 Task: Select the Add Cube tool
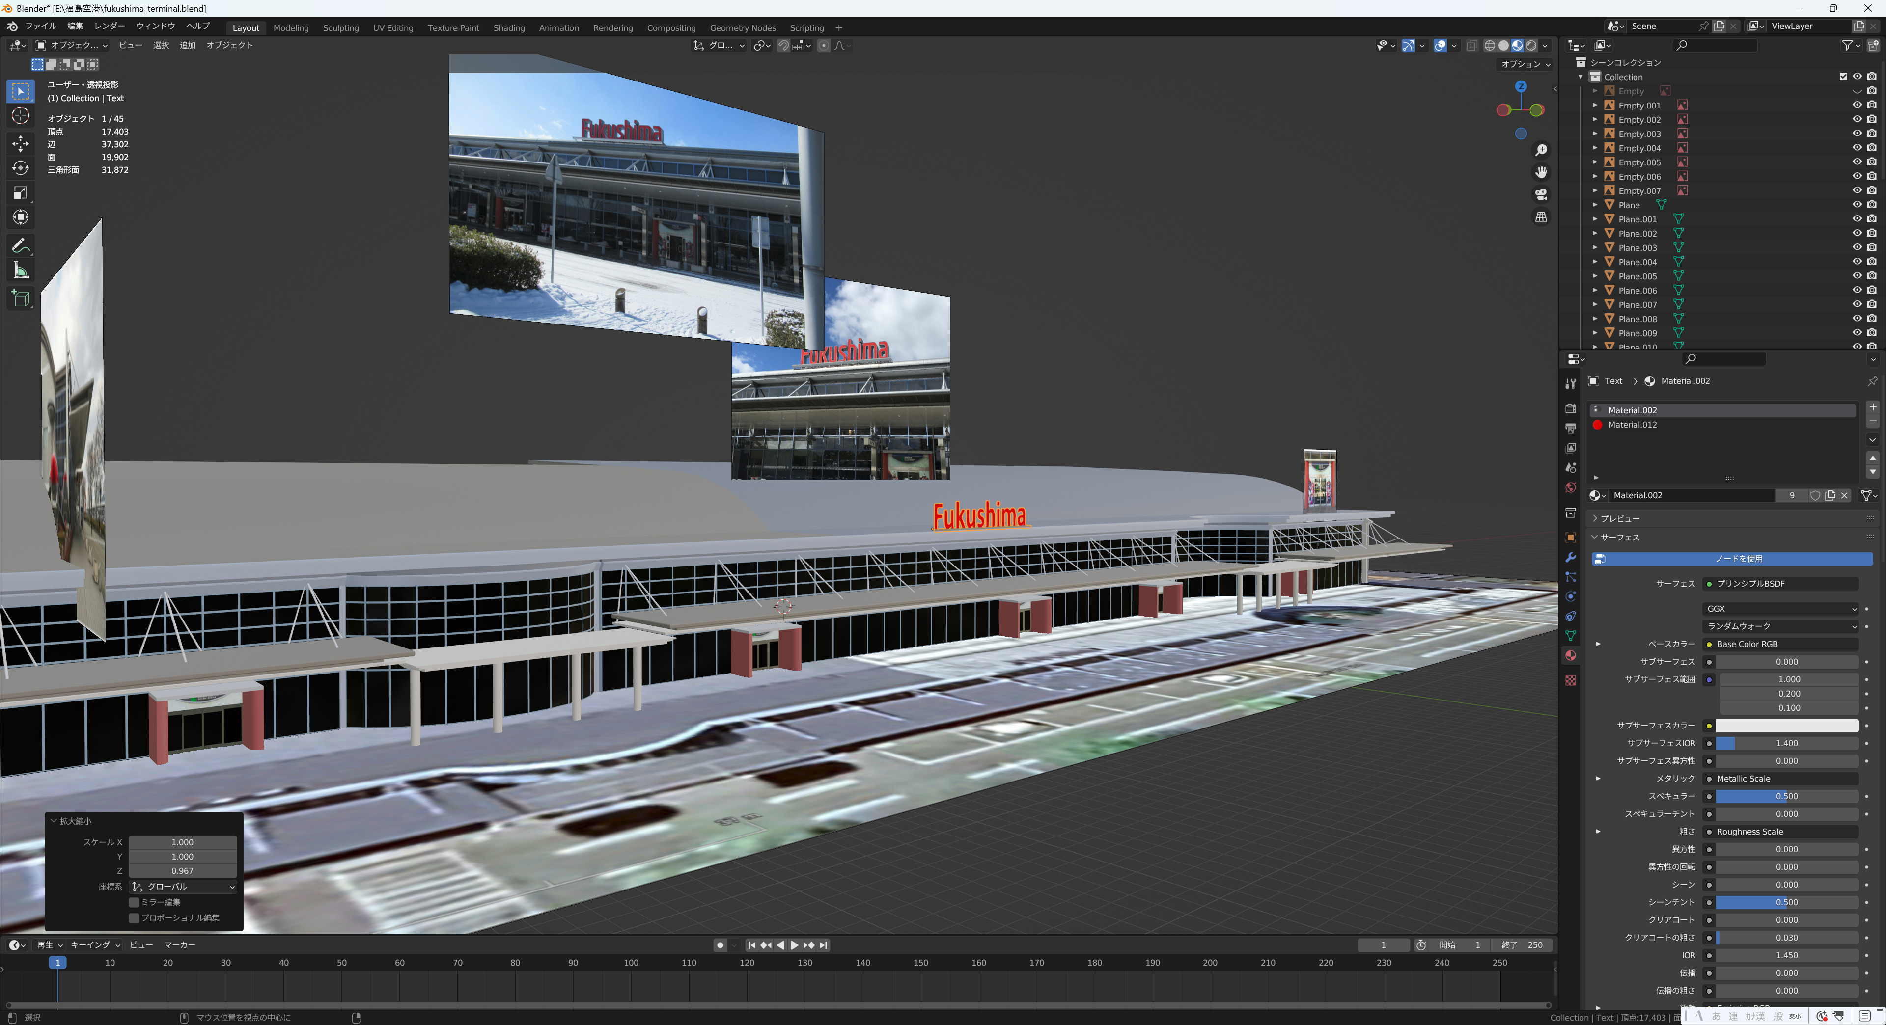click(x=21, y=298)
